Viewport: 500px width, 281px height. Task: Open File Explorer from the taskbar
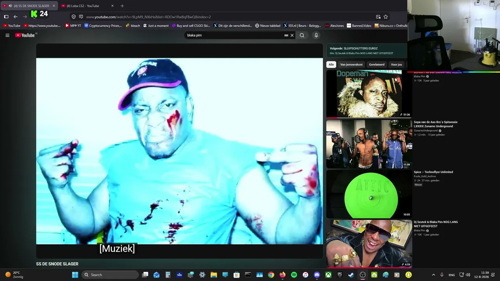coord(214,275)
